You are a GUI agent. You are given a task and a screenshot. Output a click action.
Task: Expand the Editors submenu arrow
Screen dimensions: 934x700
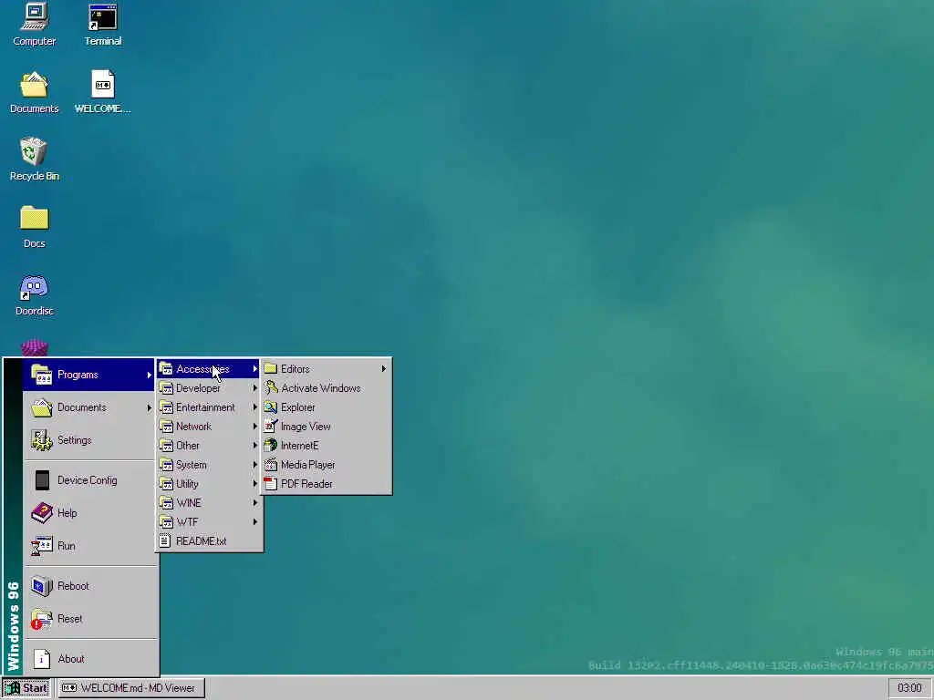[x=384, y=369]
